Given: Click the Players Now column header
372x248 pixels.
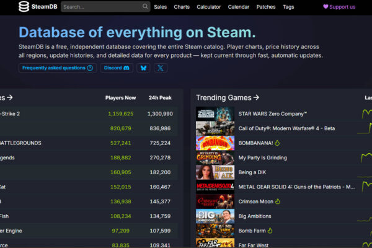Looking at the screenshot, I should tap(120, 98).
